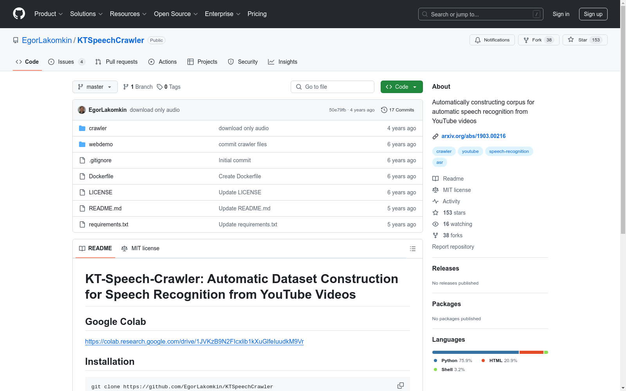Open the webdemo folder
The image size is (626, 391).
point(101,144)
